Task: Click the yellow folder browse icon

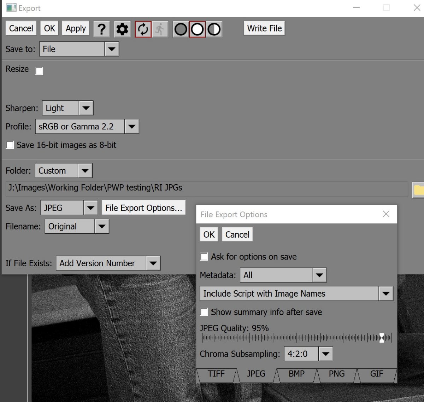Action: (x=418, y=190)
